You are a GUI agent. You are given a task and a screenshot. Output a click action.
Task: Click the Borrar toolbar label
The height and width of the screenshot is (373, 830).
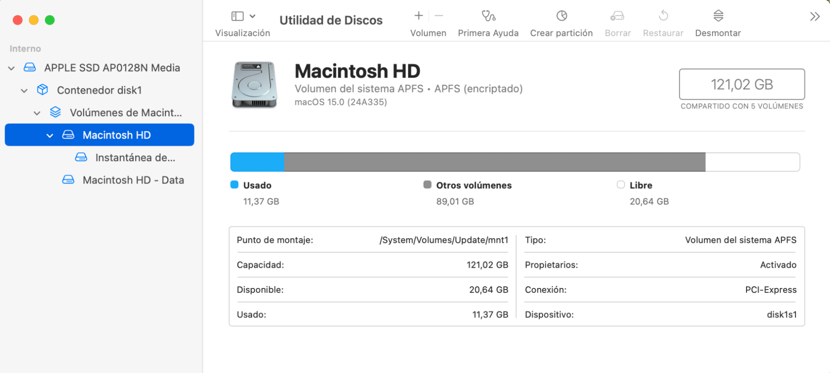pyautogui.click(x=618, y=33)
